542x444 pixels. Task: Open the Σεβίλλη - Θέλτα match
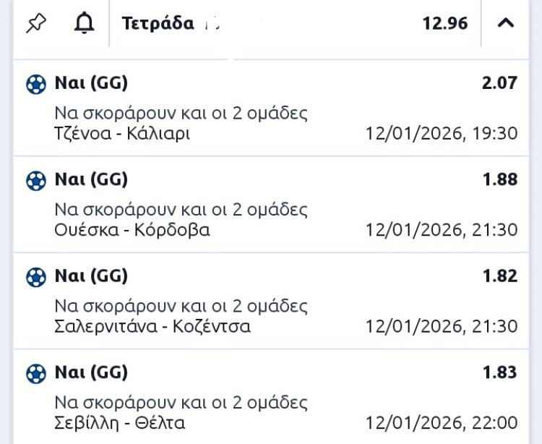tap(119, 423)
